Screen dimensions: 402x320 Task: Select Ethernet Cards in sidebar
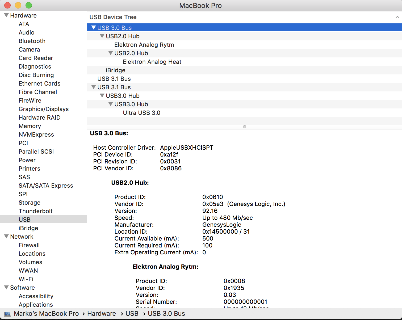(40, 83)
